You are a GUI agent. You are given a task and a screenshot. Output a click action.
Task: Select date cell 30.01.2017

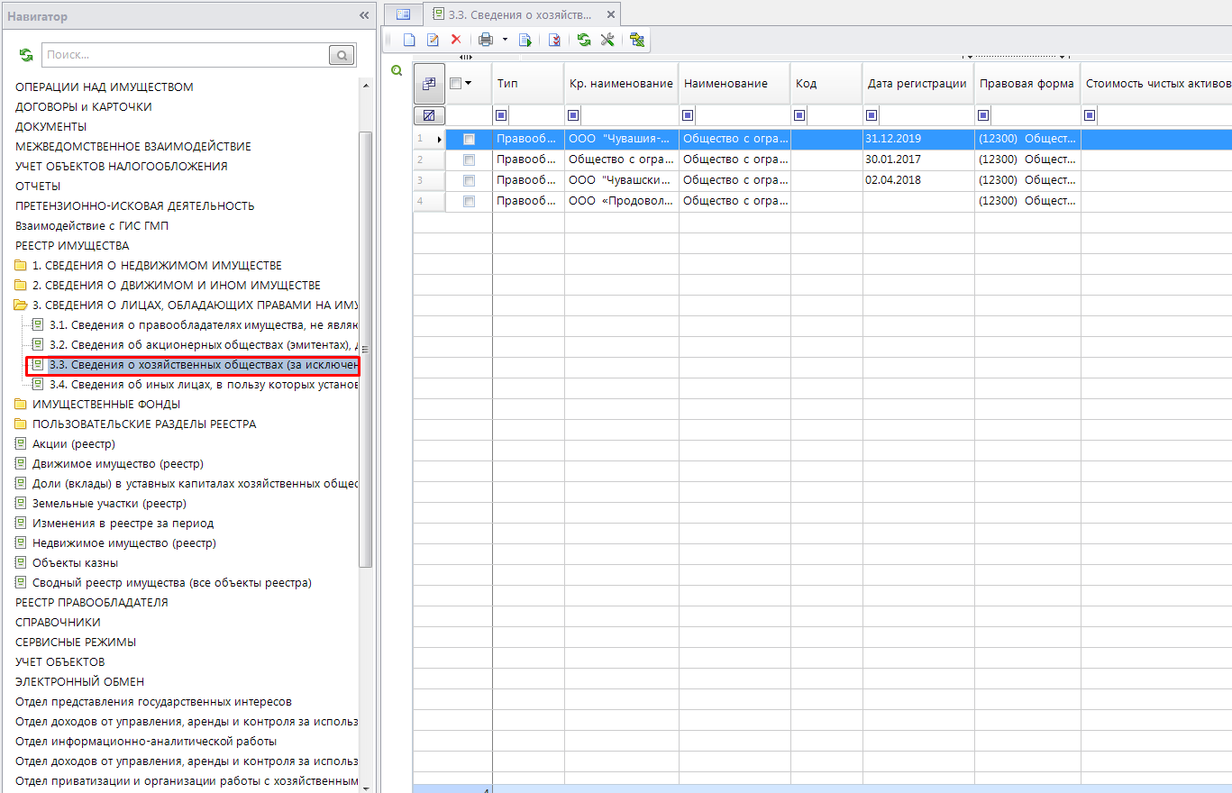tap(918, 160)
